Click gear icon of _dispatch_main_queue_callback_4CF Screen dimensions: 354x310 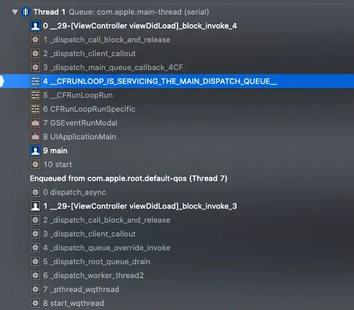point(35,67)
